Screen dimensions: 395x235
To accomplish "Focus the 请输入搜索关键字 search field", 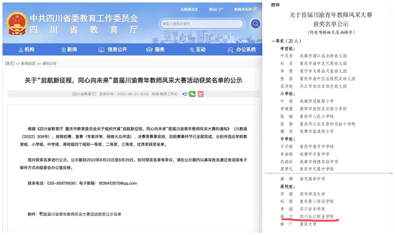I will click(202, 24).
